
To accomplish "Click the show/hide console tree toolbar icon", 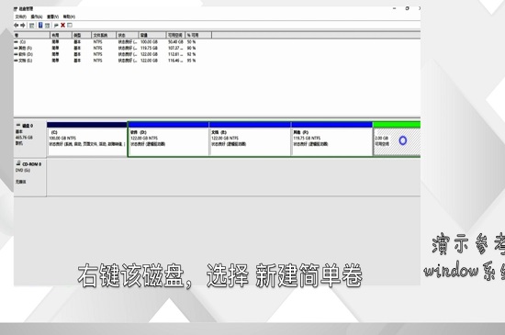I will [31, 25].
